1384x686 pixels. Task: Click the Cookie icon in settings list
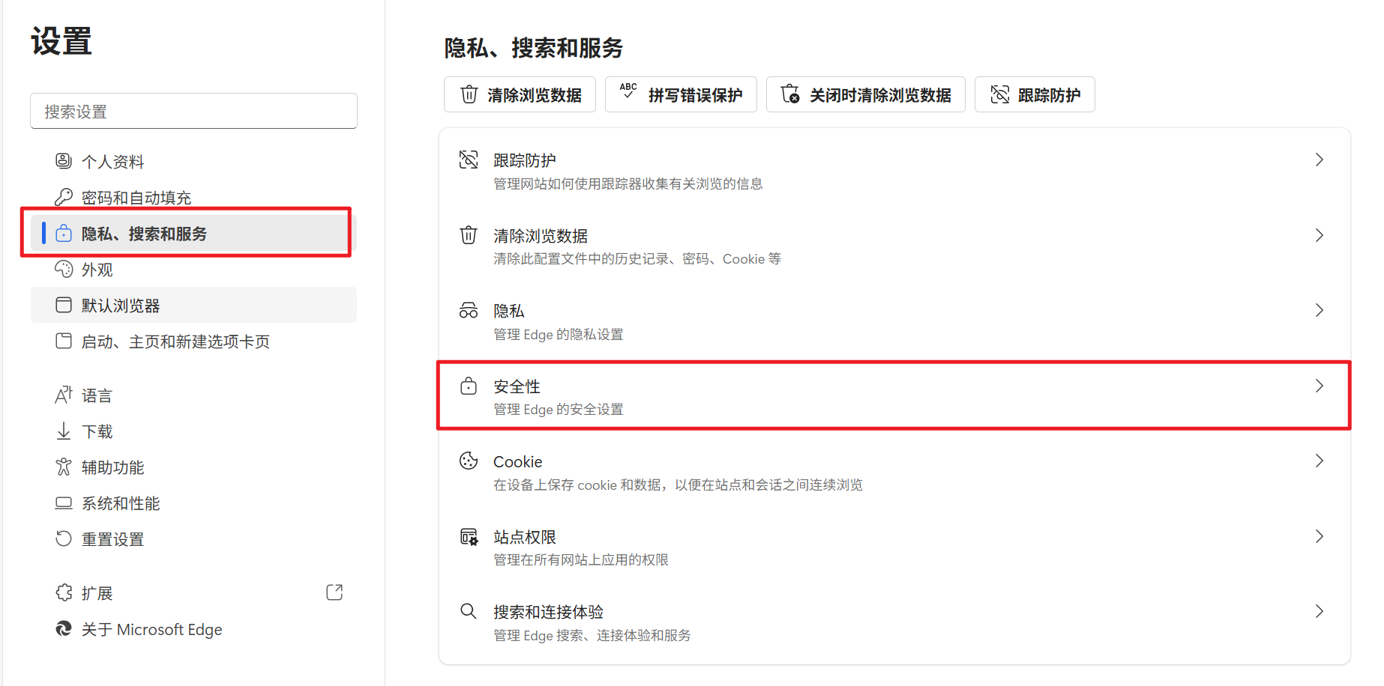tap(469, 461)
